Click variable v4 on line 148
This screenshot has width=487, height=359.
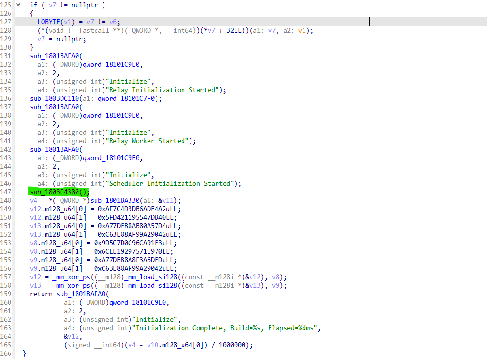(x=34, y=200)
